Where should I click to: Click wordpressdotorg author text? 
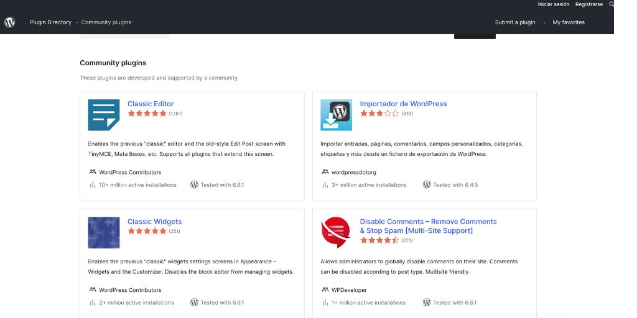click(x=354, y=173)
